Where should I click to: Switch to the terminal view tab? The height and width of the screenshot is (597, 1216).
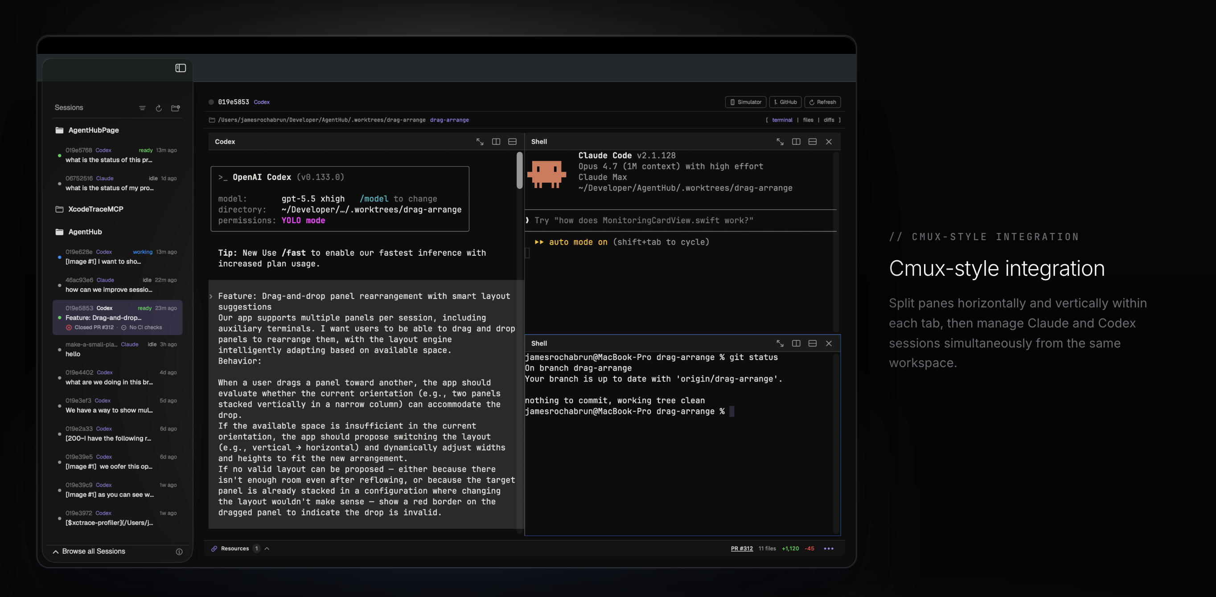tap(782, 120)
